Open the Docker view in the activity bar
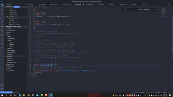 click(x=2, y=26)
